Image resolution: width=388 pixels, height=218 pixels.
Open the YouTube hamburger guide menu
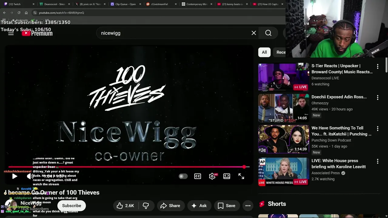point(11,33)
